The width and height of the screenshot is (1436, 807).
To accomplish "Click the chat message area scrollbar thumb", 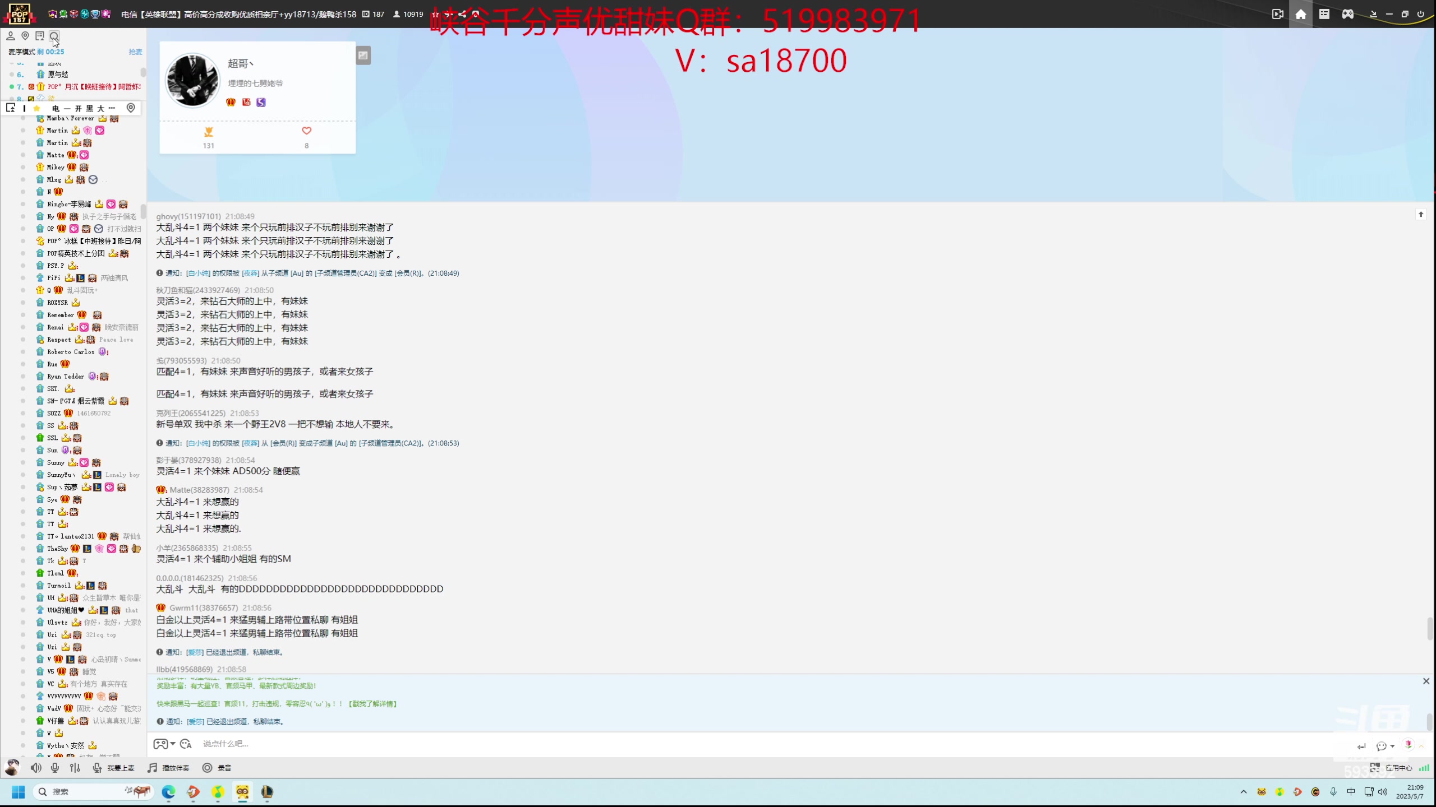I will point(1429,629).
